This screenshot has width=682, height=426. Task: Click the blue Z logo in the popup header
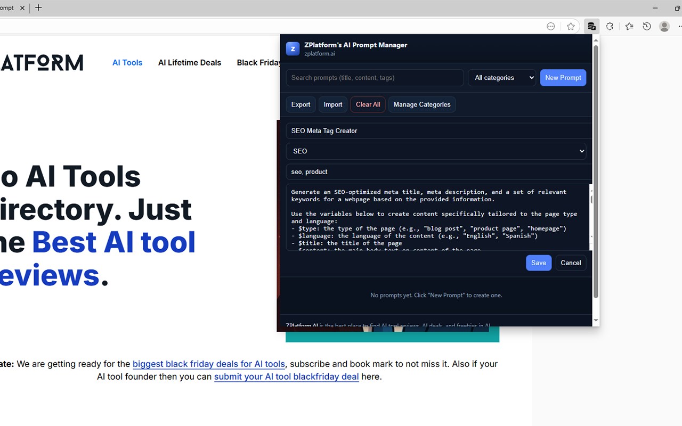[x=293, y=48]
